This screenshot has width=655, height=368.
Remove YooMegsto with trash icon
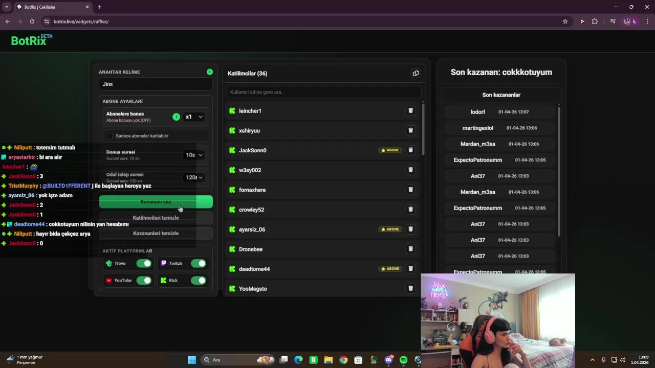click(x=410, y=288)
